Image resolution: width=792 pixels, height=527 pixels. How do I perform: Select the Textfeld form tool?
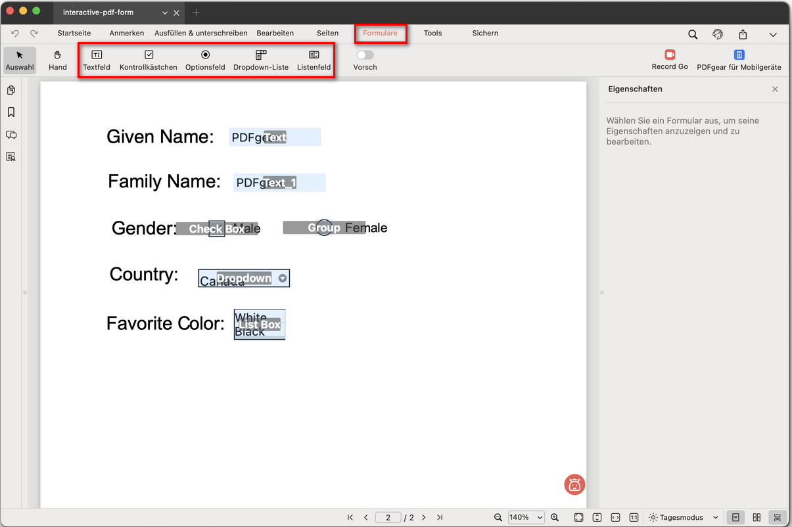tap(97, 60)
